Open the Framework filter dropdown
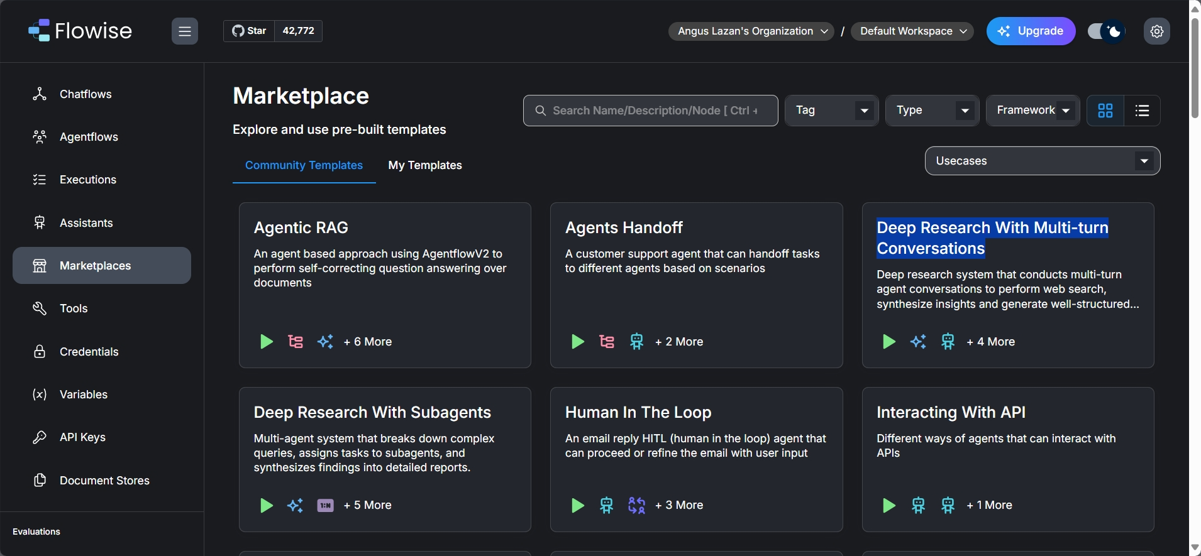 coord(1032,111)
